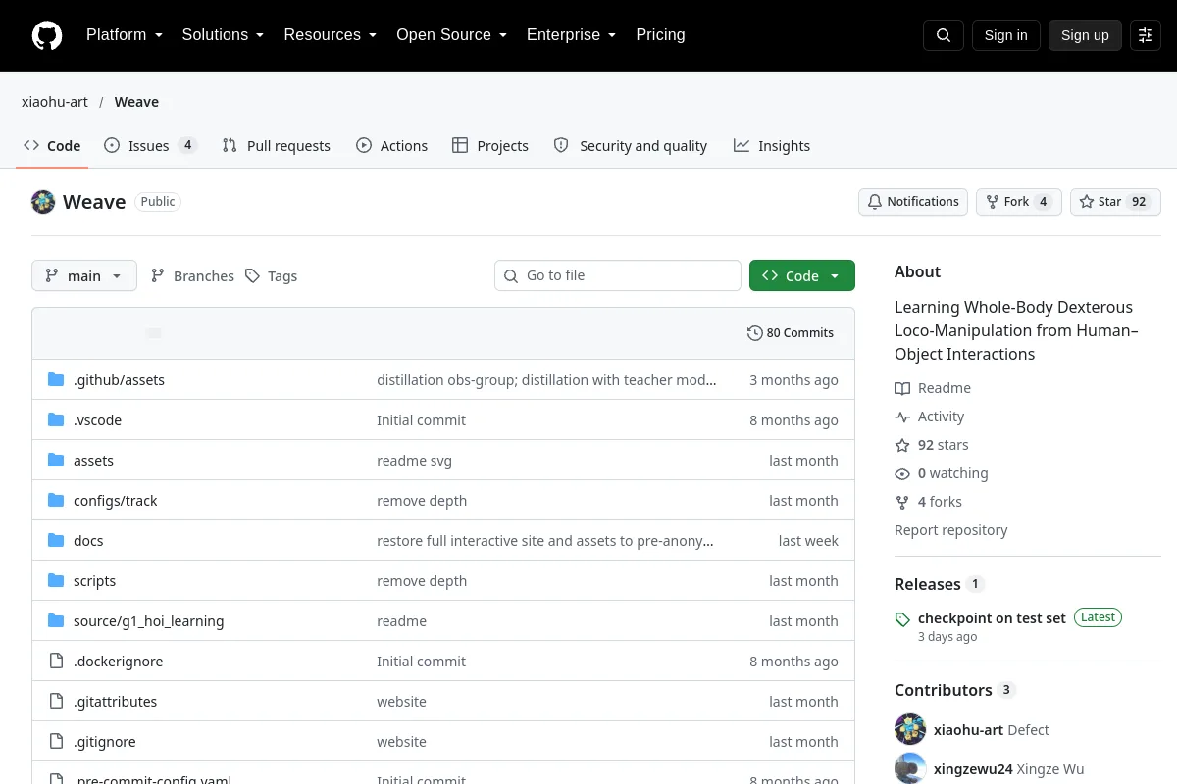Switch to the Issues tab
The image size is (1177, 784).
pyautogui.click(x=150, y=145)
